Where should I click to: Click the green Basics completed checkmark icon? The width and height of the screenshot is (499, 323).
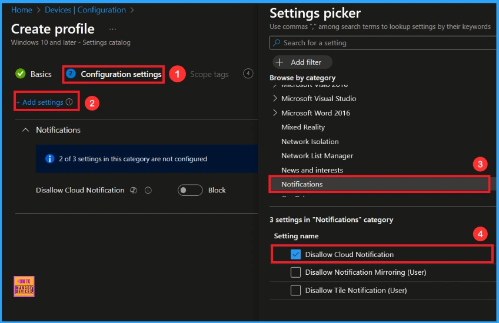(21, 74)
